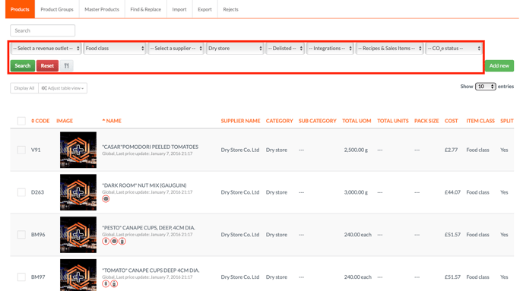Open the product image for BM97
The height and width of the screenshot is (291, 523).
(x=78, y=275)
